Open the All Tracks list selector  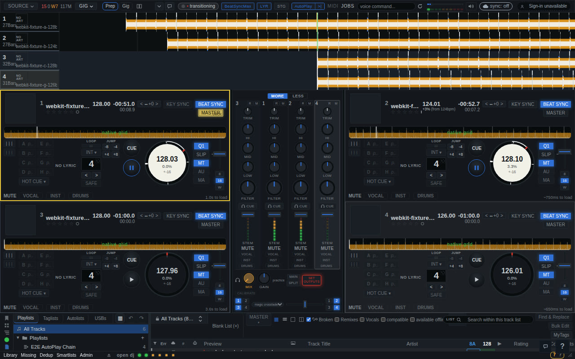click(x=179, y=319)
